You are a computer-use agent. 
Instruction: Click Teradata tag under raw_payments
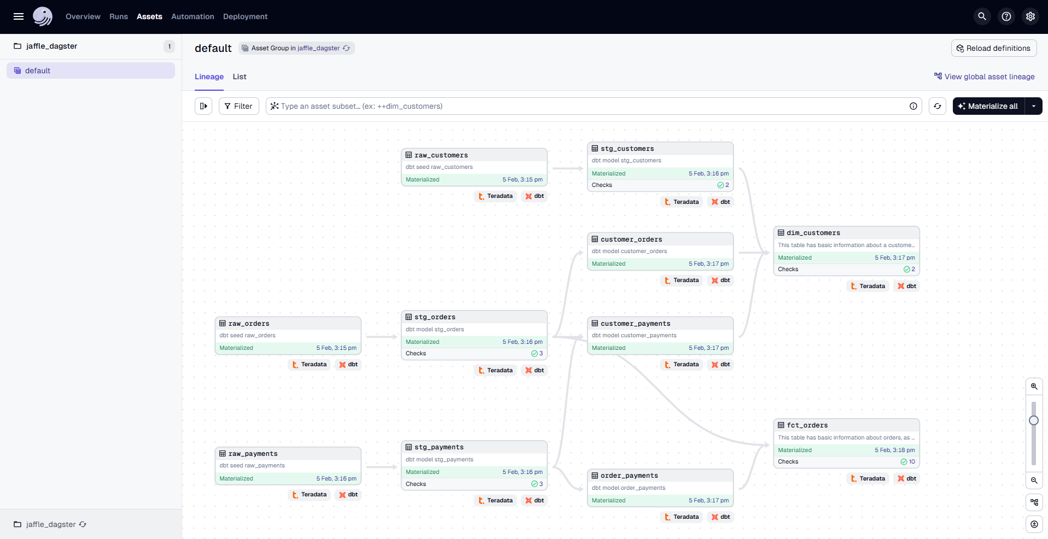pyautogui.click(x=310, y=495)
